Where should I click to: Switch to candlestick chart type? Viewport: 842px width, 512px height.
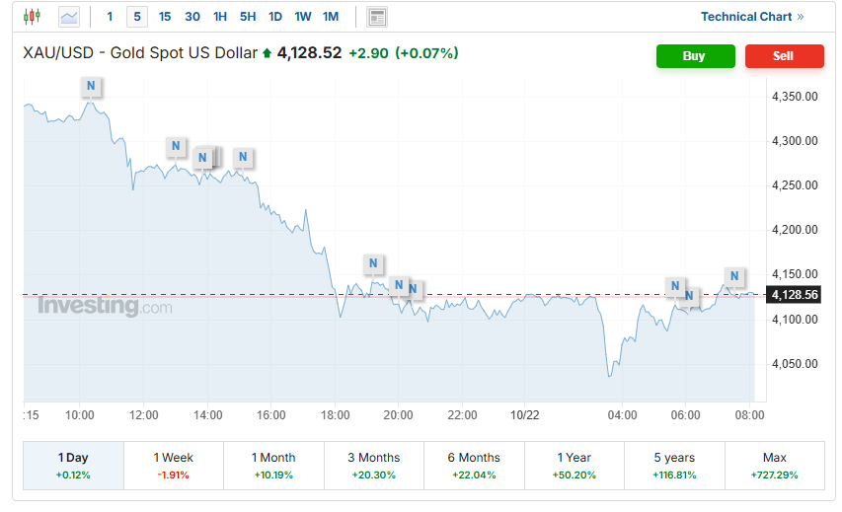[x=33, y=17]
